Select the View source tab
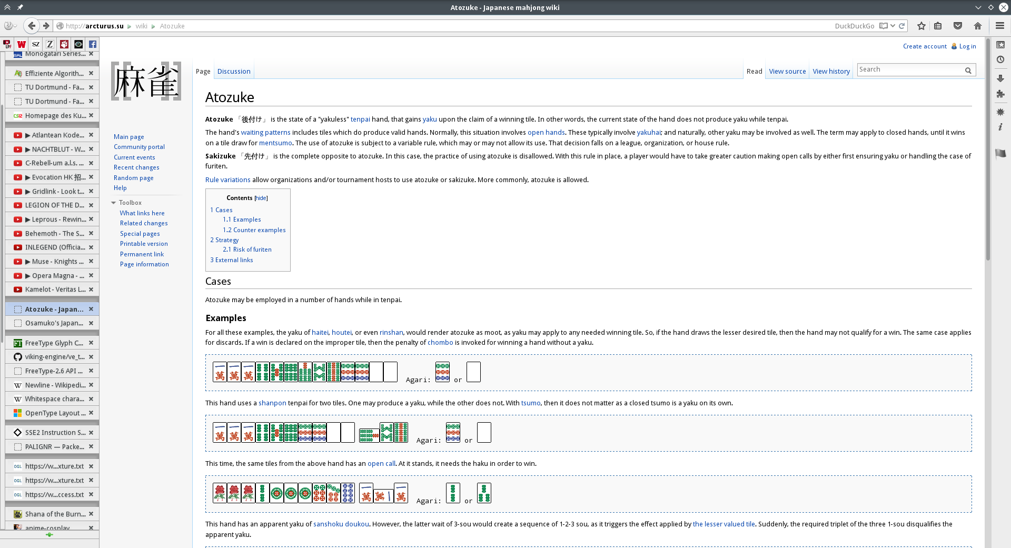 pos(787,72)
